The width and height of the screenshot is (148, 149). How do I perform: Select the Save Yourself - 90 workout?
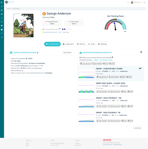[x=114, y=121]
